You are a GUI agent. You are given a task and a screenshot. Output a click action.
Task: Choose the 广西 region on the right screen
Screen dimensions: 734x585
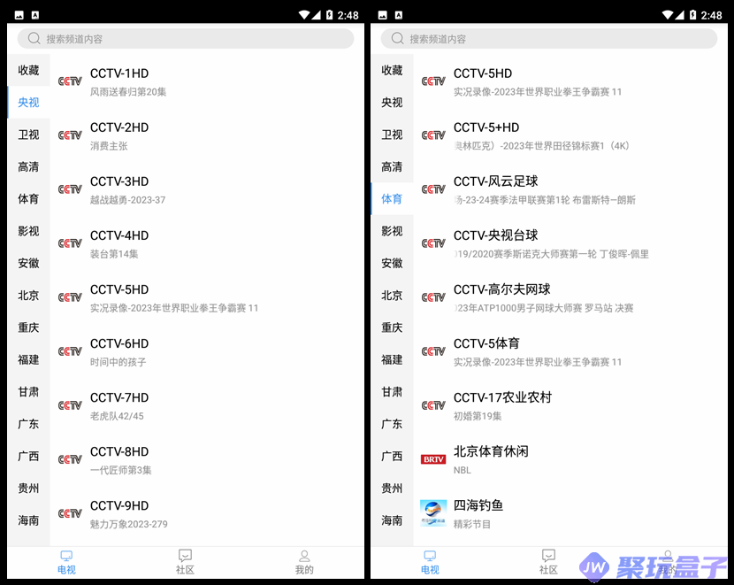click(393, 456)
